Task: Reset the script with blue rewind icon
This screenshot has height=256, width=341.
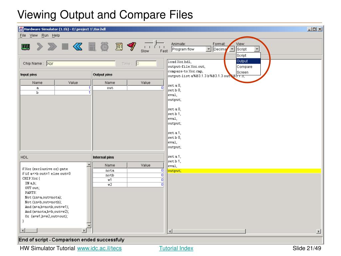Action: point(78,47)
